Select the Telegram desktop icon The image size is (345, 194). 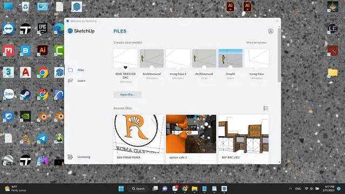point(43,140)
